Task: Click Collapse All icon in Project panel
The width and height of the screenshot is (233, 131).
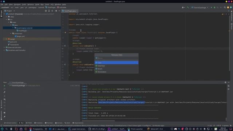Action: (x=52, y=11)
